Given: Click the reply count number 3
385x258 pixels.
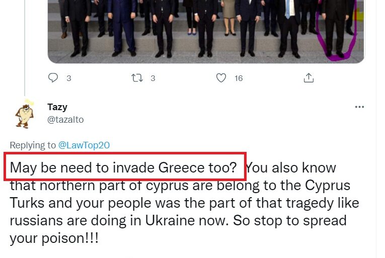Looking at the screenshot, I should pos(68,78).
